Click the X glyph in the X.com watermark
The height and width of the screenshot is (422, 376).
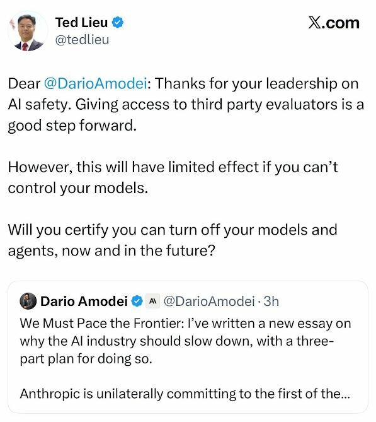[314, 23]
